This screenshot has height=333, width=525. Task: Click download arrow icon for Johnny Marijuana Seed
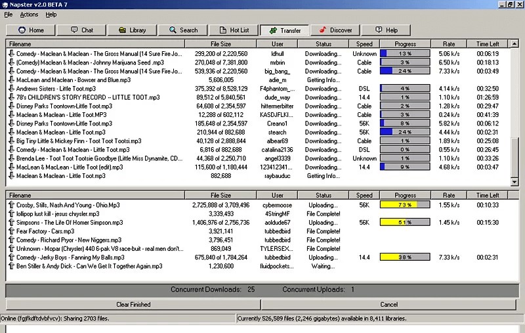pos(11,62)
